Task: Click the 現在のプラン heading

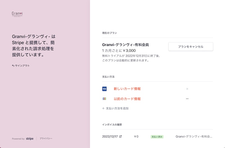Action: pyautogui.click(x=109, y=33)
